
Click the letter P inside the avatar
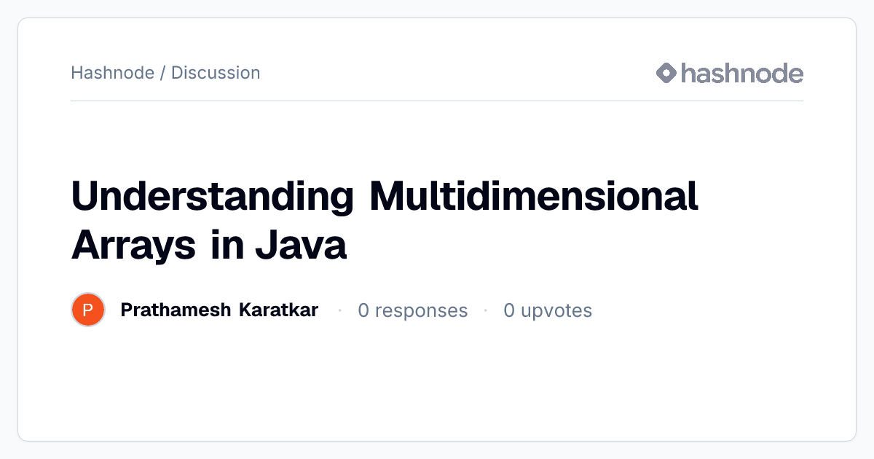(x=88, y=310)
